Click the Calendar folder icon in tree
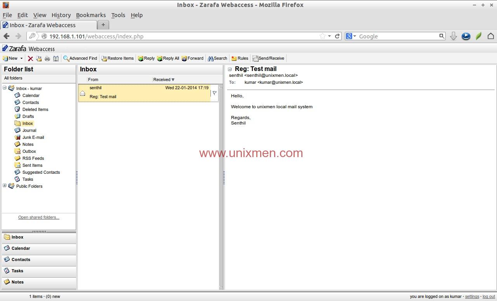The width and height of the screenshot is (497, 301). pos(17,95)
